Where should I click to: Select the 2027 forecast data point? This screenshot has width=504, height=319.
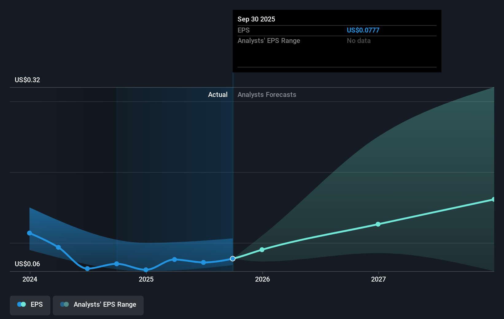378,224
